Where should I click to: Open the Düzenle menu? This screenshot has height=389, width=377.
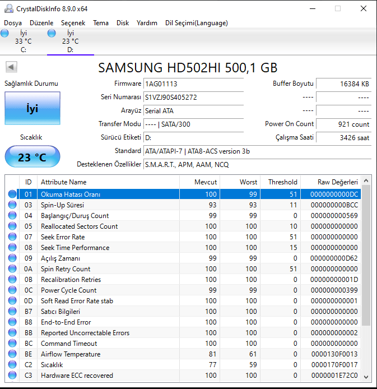click(41, 23)
